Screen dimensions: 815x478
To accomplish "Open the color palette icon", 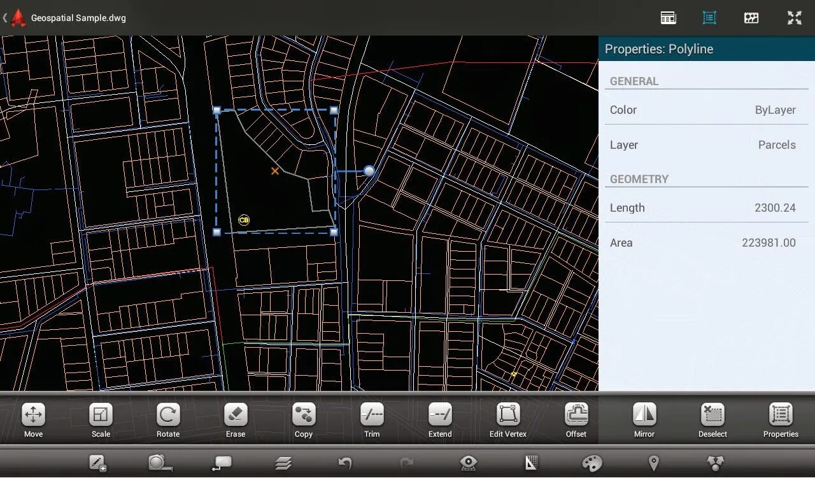I will 592,463.
